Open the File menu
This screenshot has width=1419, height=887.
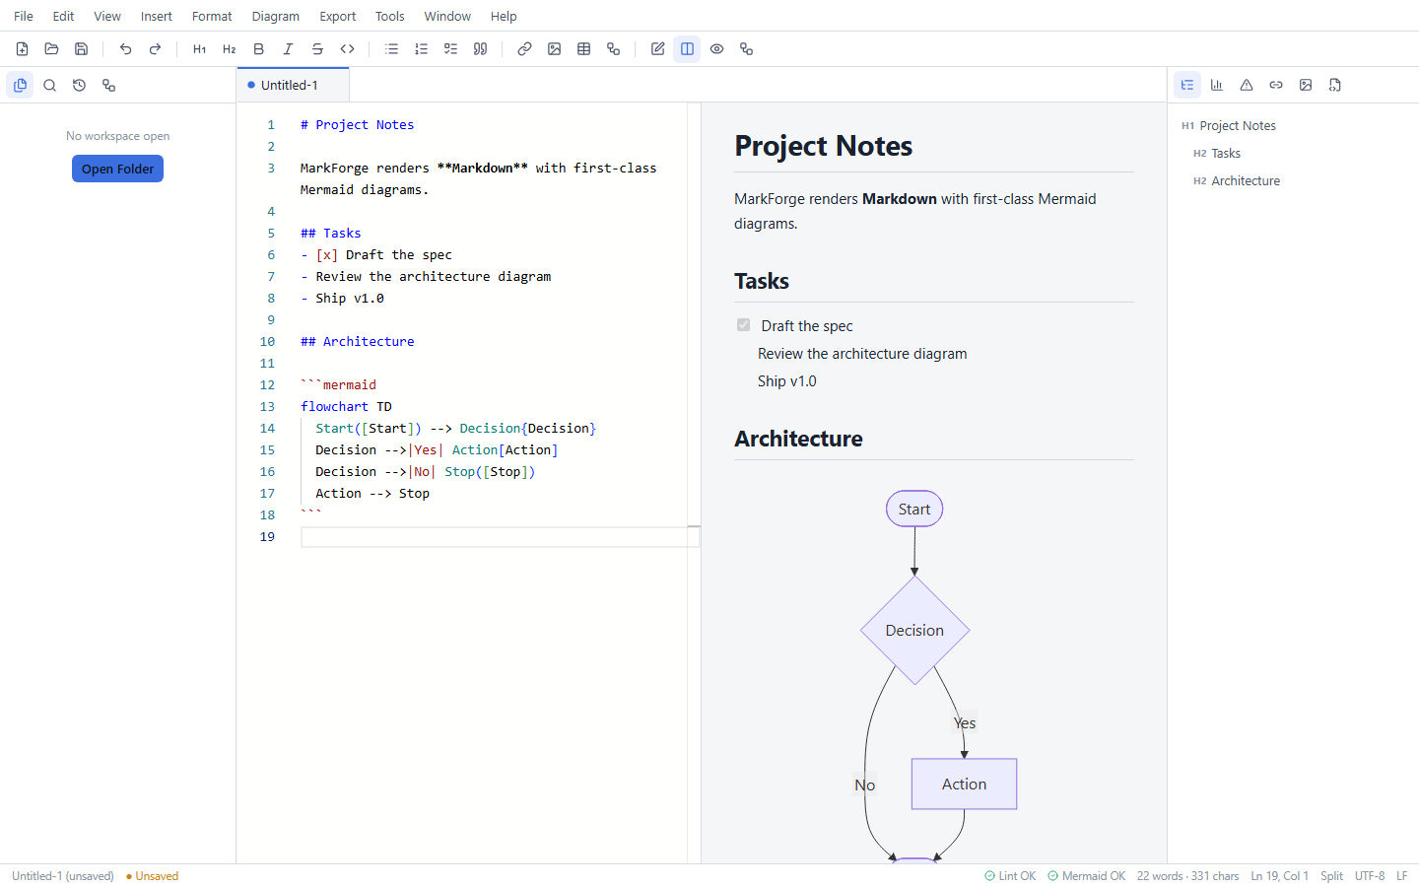click(24, 16)
